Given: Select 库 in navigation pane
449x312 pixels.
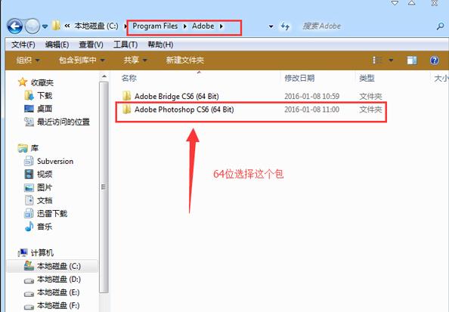Looking at the screenshot, I should 34,148.
